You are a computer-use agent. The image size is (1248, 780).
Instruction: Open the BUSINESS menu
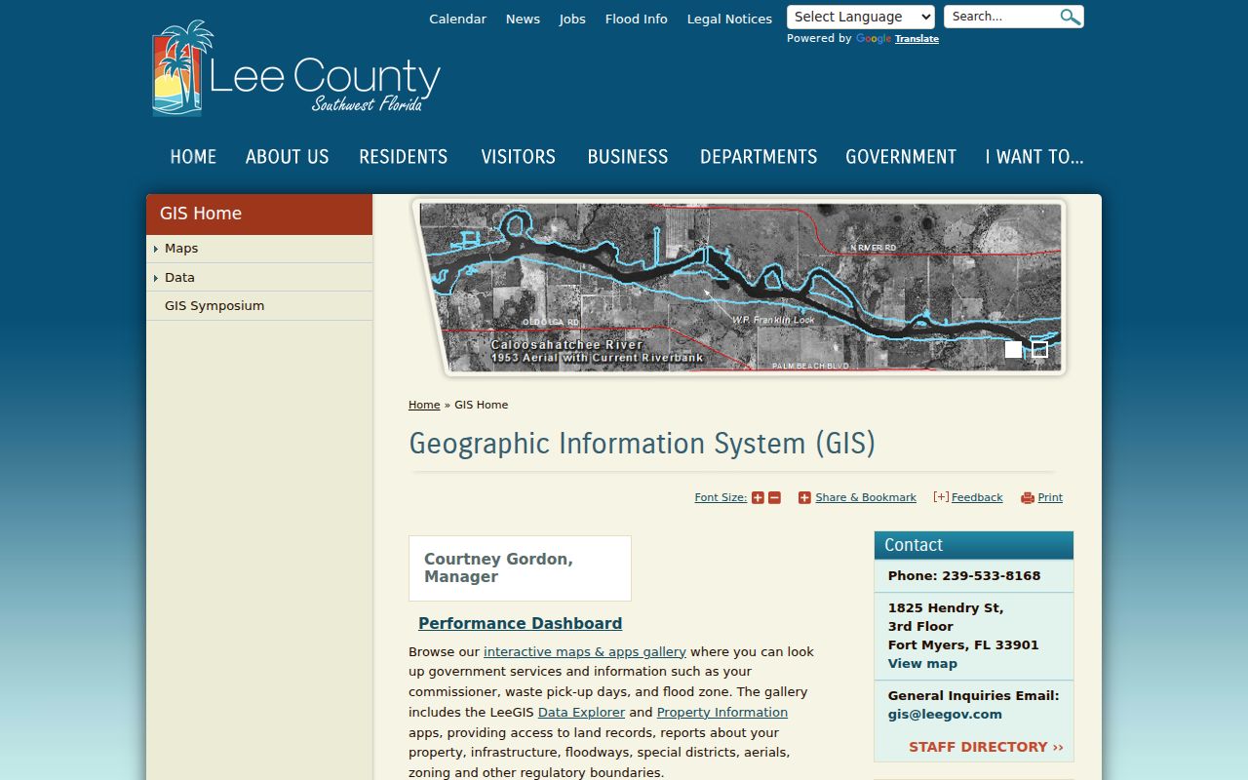click(x=628, y=157)
